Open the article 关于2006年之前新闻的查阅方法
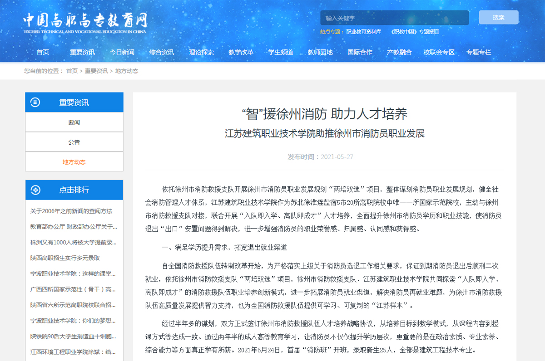The image size is (545, 361). (x=71, y=211)
